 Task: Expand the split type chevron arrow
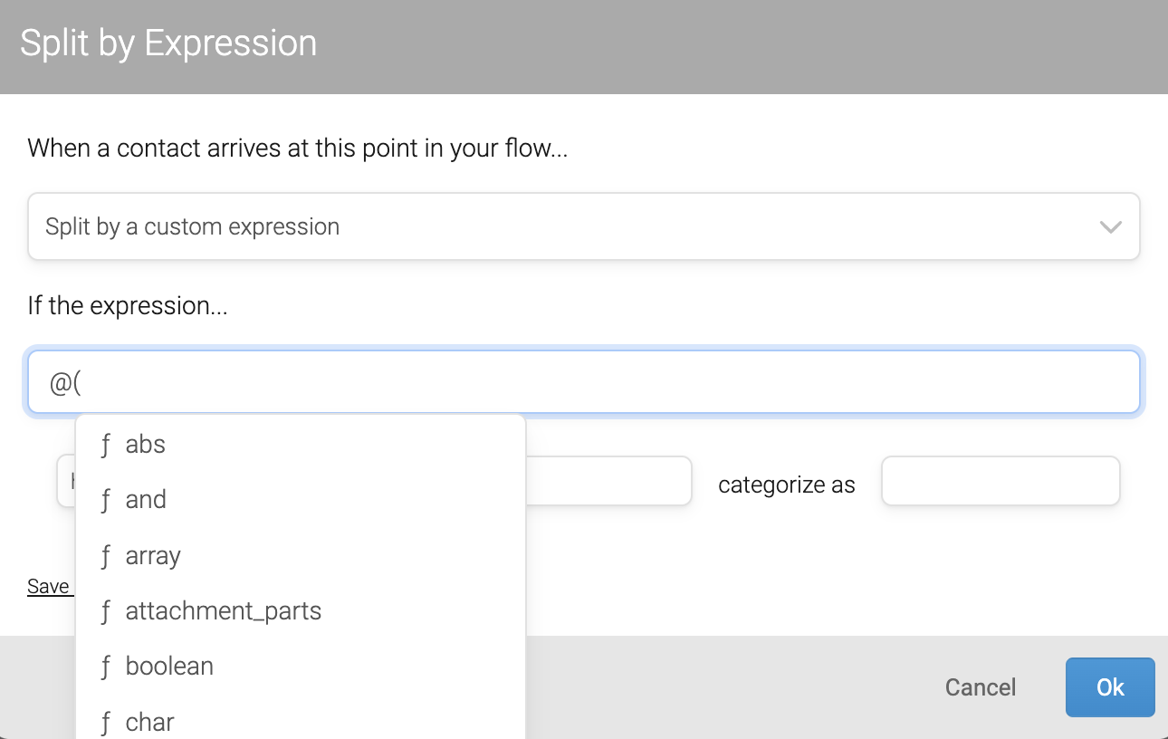(x=1110, y=227)
